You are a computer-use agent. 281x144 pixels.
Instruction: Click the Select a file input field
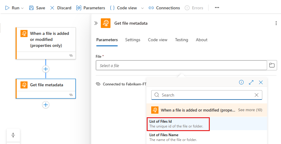pos(181,66)
